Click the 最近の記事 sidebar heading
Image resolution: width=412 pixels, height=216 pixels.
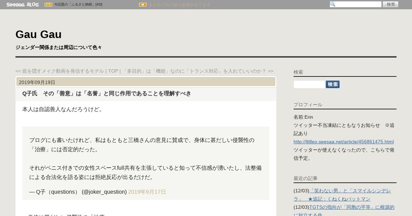306,178
